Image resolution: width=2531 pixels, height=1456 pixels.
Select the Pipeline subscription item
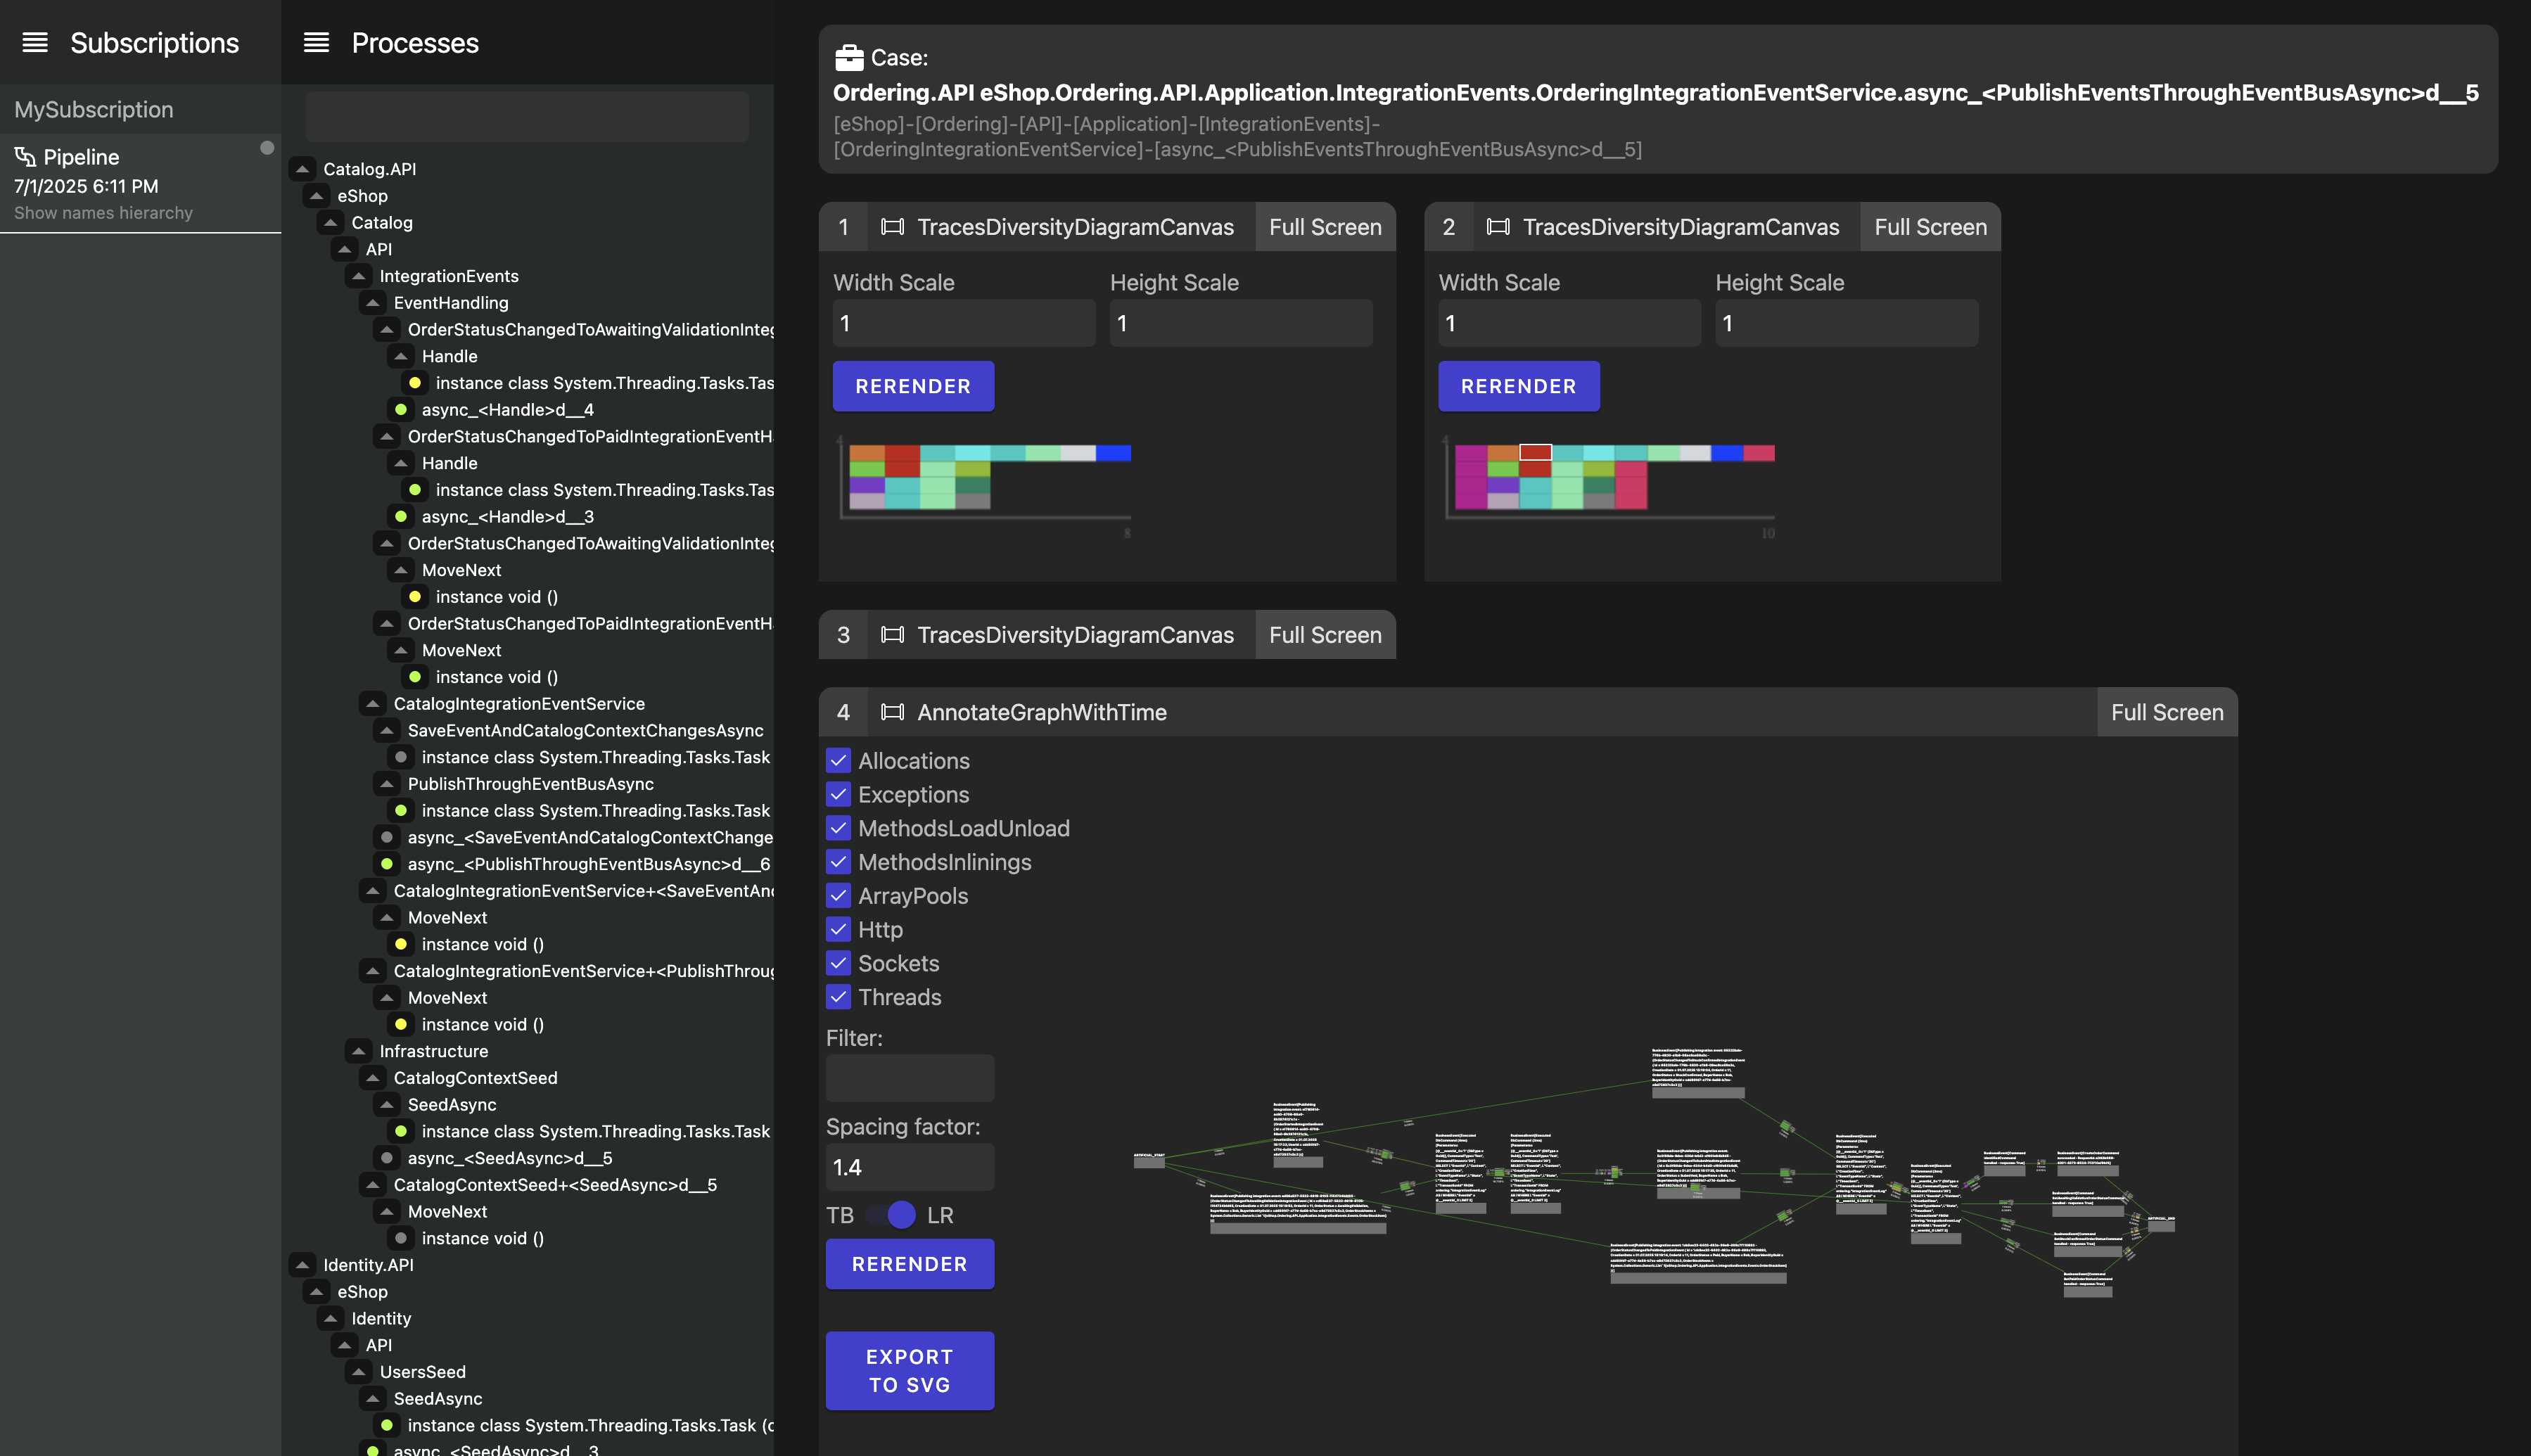140,184
